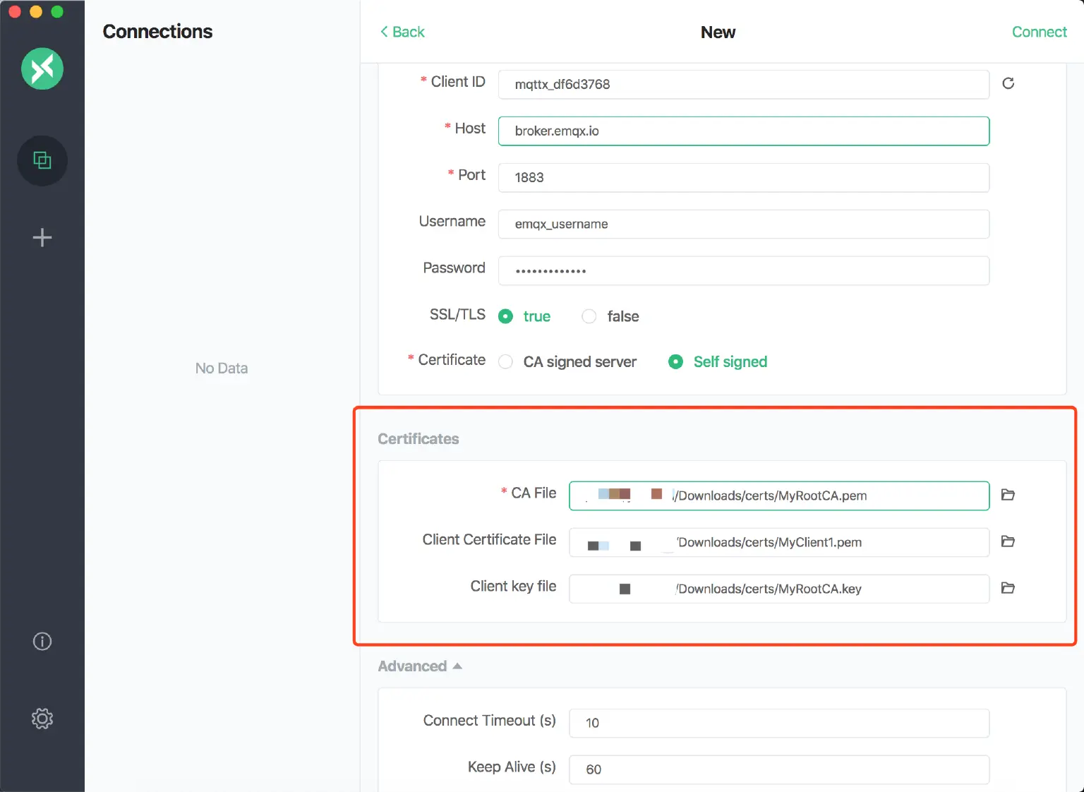
Task: Browse for Client Certificate File folder icon
Action: coord(1008,541)
